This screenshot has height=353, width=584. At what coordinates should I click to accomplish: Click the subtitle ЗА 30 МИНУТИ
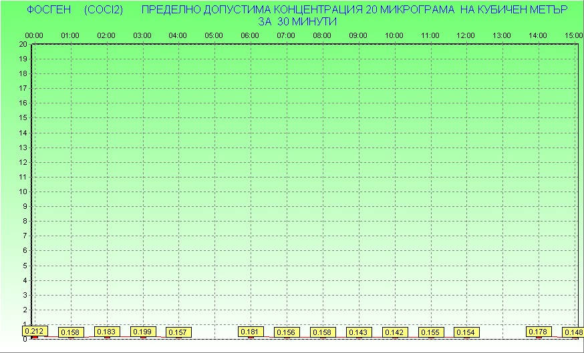(297, 21)
